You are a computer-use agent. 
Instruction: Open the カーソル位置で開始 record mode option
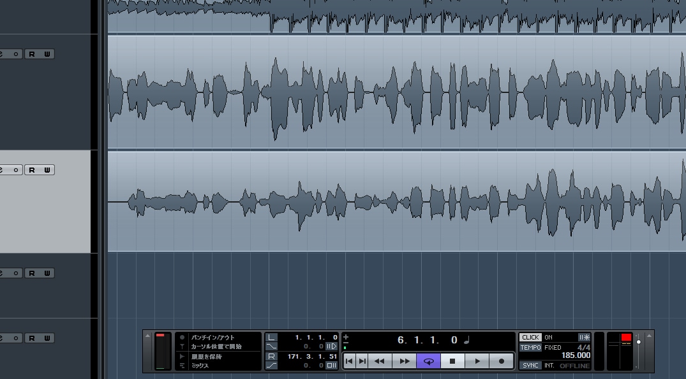point(216,347)
